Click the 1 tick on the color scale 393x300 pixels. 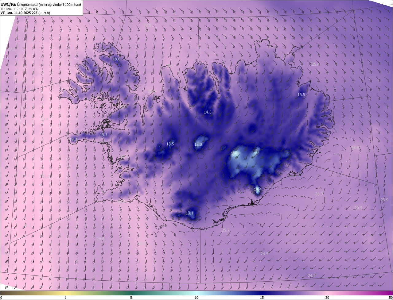[x=66, y=298]
